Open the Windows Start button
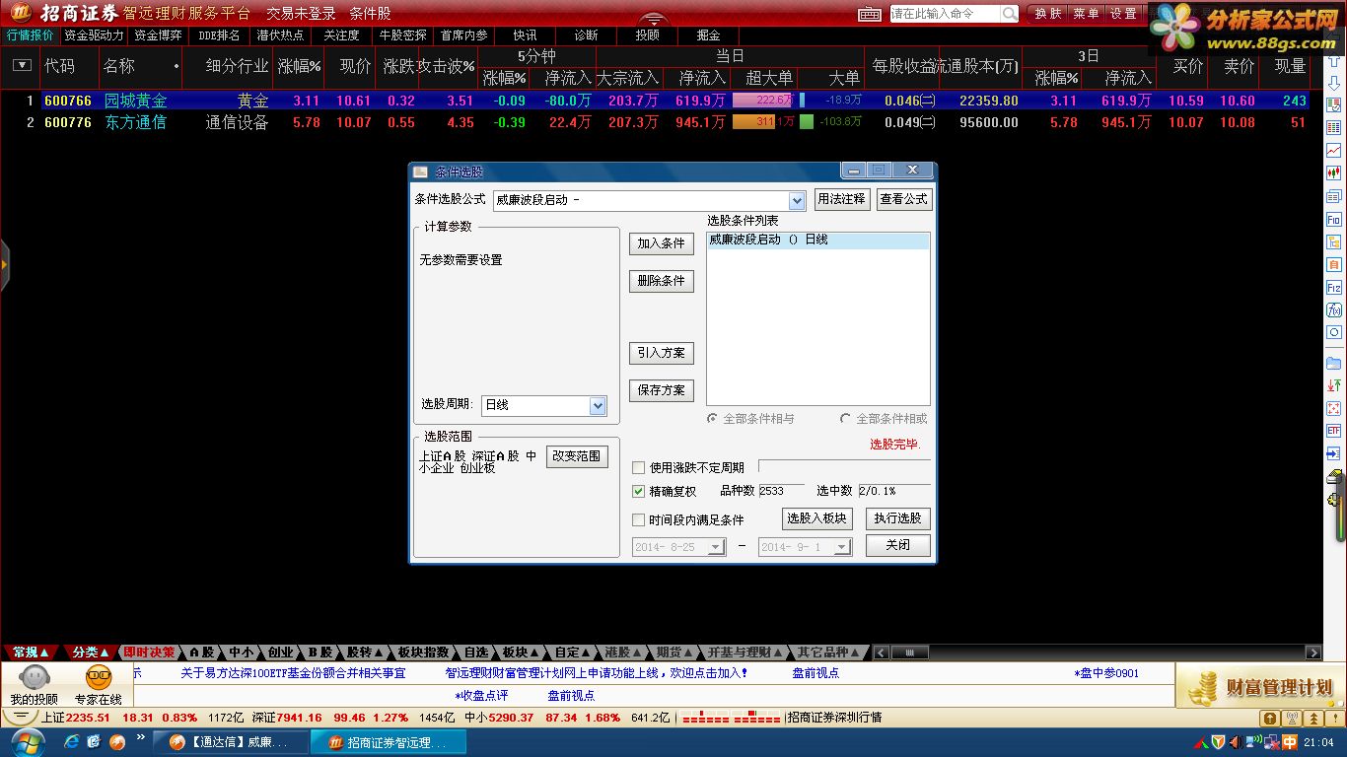 [x=28, y=742]
